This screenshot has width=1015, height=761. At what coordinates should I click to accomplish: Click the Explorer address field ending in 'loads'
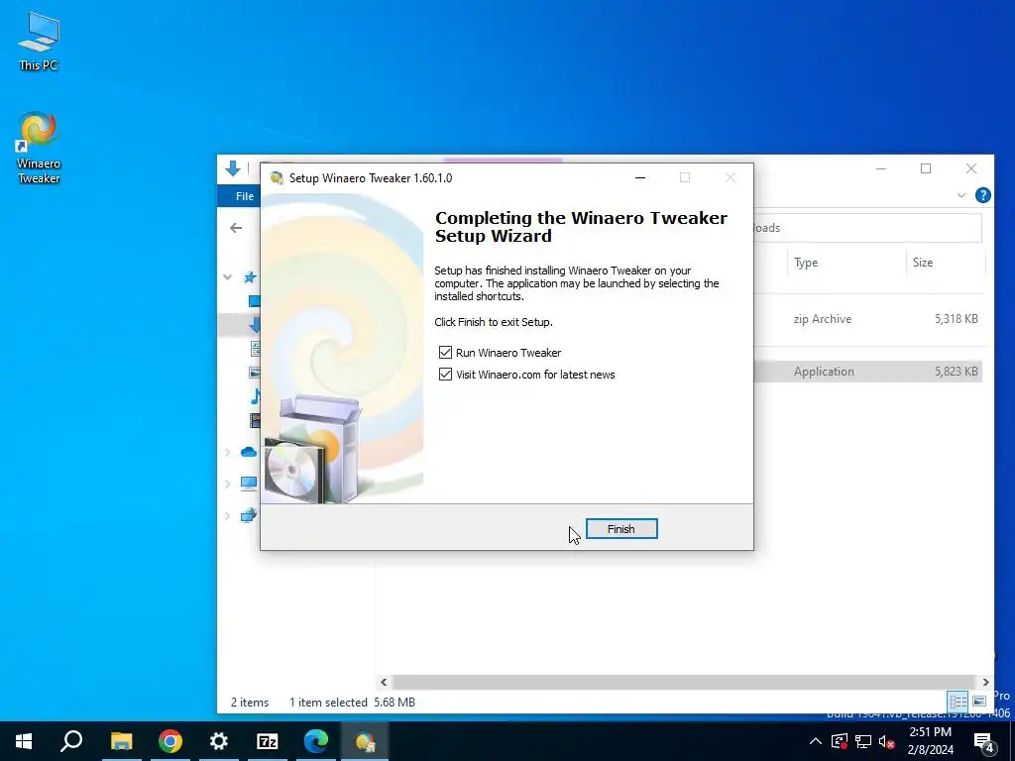(x=868, y=228)
